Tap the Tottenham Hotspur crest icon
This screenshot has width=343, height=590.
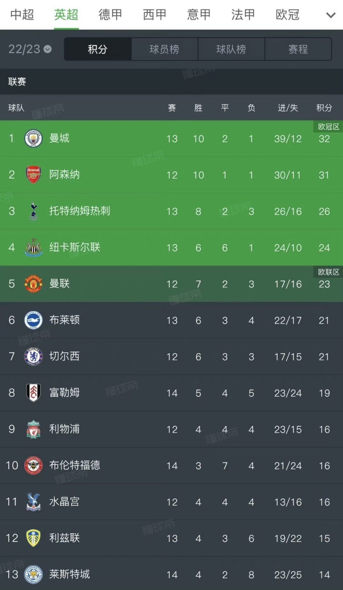tap(33, 211)
